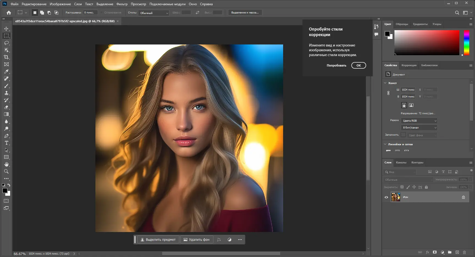Select the Move tool
This screenshot has width=475, height=257.
tap(7, 28)
